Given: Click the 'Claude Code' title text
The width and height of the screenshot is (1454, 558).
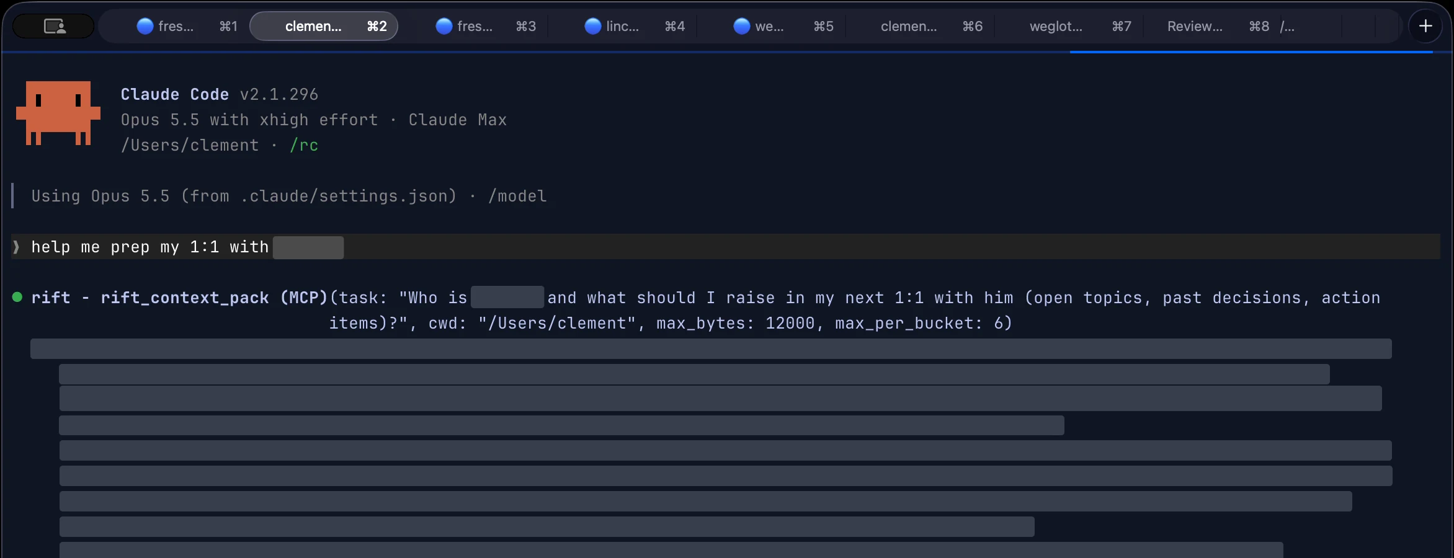Looking at the screenshot, I should 175,94.
